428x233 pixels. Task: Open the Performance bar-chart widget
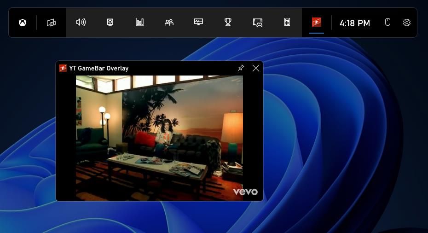tap(139, 22)
